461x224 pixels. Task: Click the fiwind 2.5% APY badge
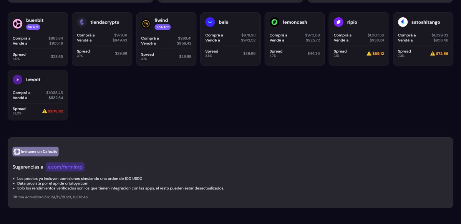pyautogui.click(x=163, y=27)
